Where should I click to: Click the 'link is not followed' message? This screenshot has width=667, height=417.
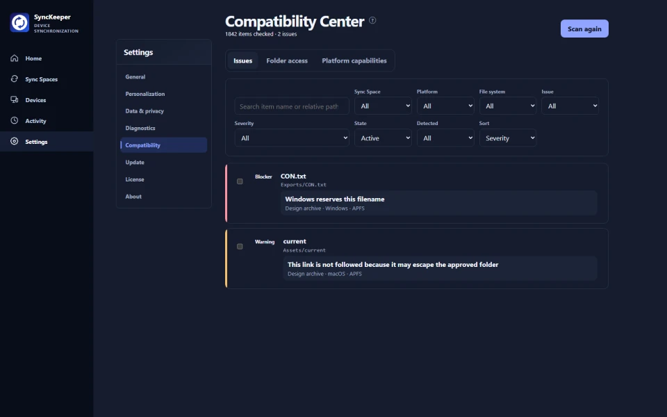point(393,264)
